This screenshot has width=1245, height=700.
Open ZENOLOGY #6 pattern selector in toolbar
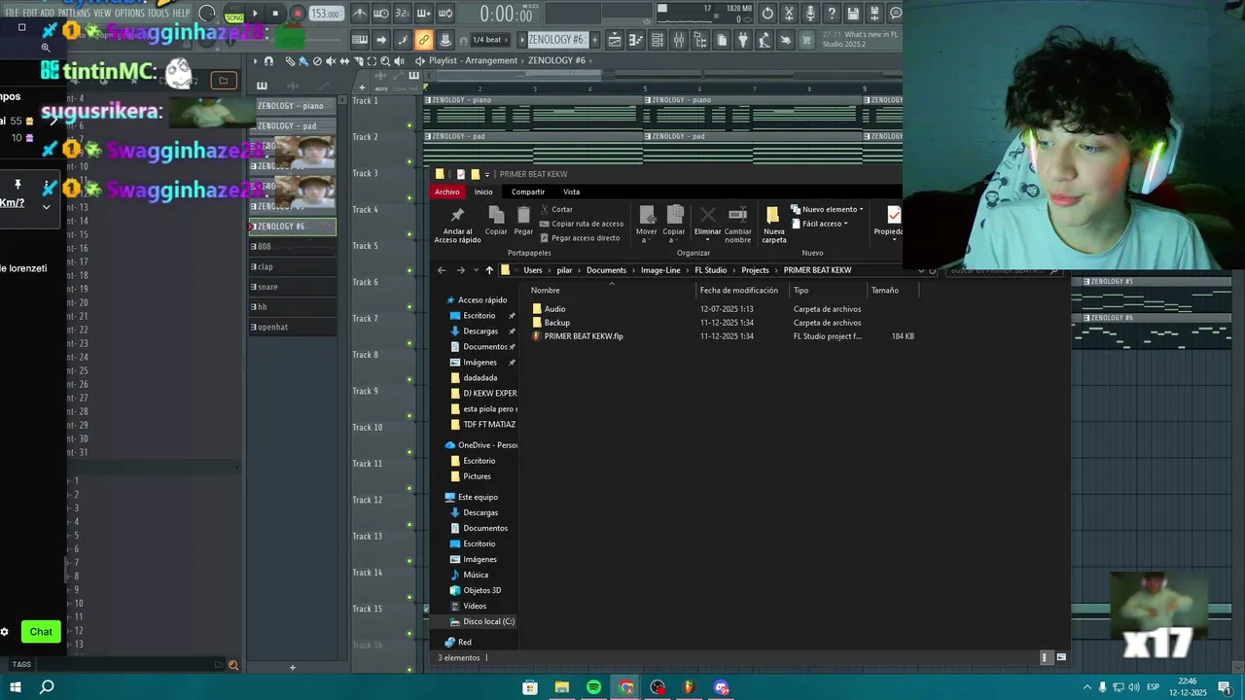click(556, 40)
